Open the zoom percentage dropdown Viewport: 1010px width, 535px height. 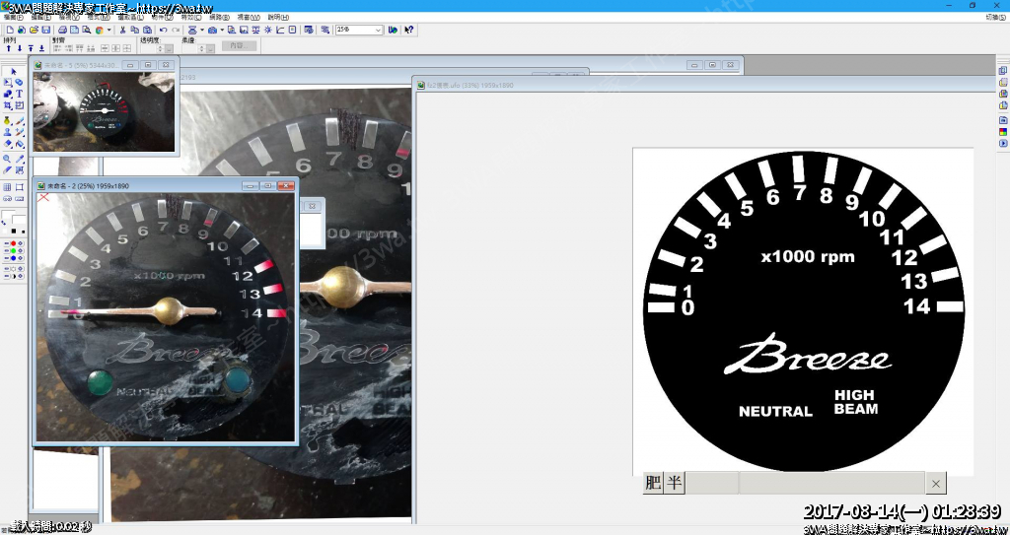[378, 30]
